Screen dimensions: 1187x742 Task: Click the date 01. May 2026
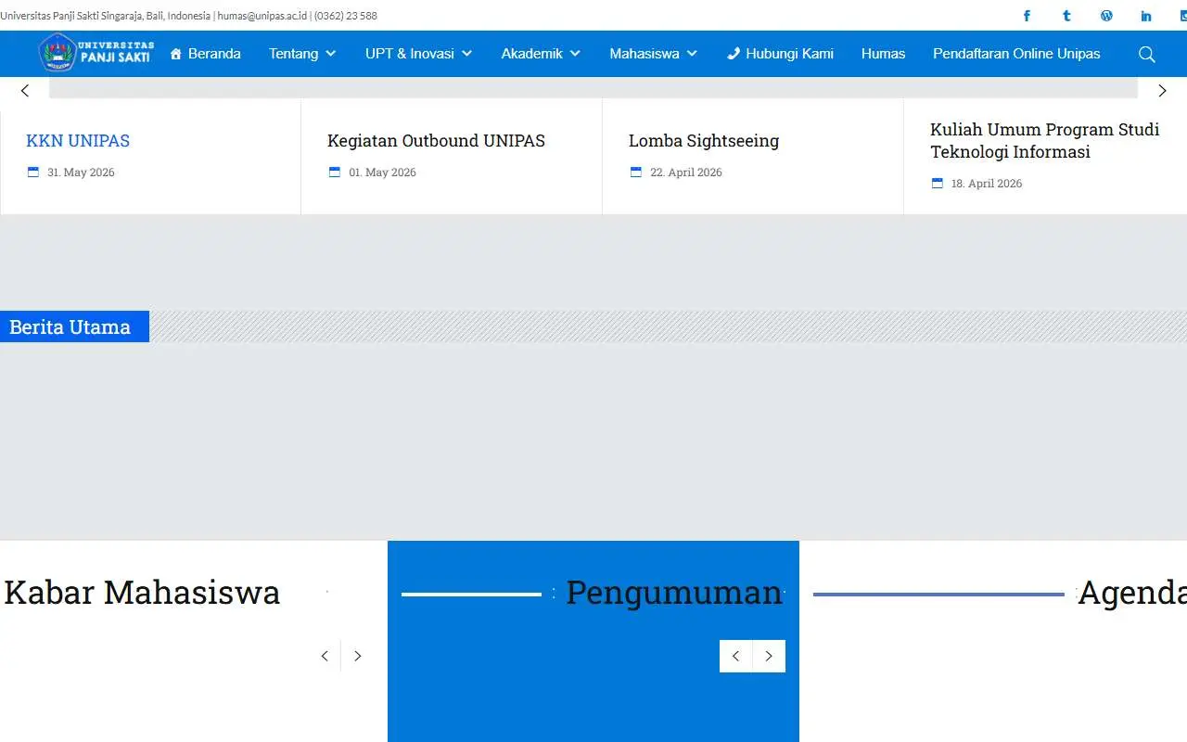(382, 173)
